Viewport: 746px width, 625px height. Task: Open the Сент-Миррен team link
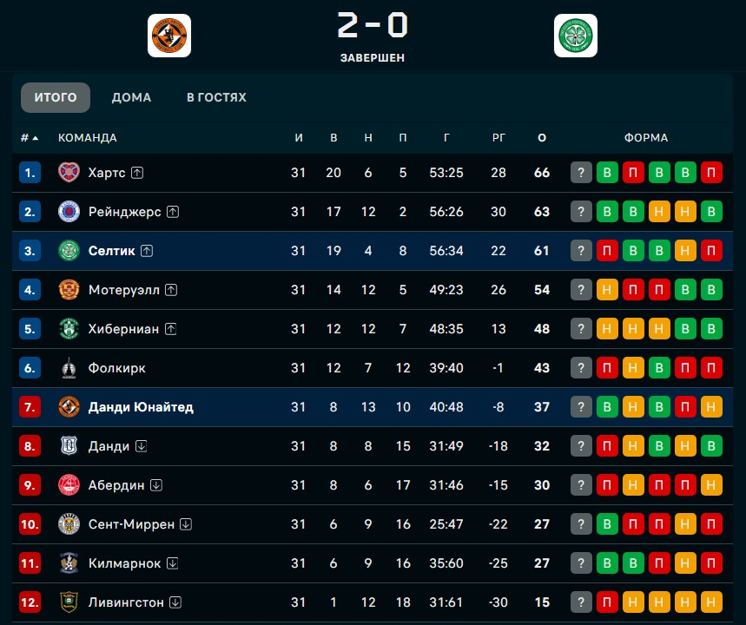(131, 524)
